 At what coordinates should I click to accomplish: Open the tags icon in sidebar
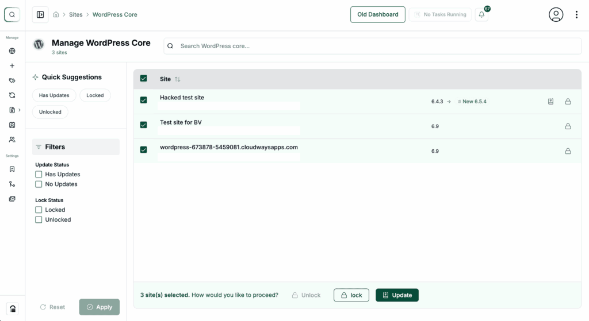point(12,80)
